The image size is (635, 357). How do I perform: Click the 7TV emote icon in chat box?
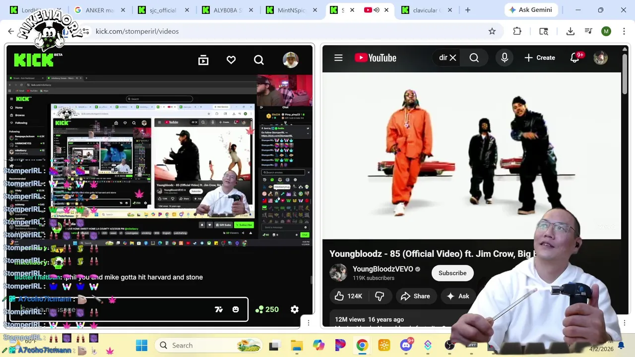pyautogui.click(x=219, y=309)
